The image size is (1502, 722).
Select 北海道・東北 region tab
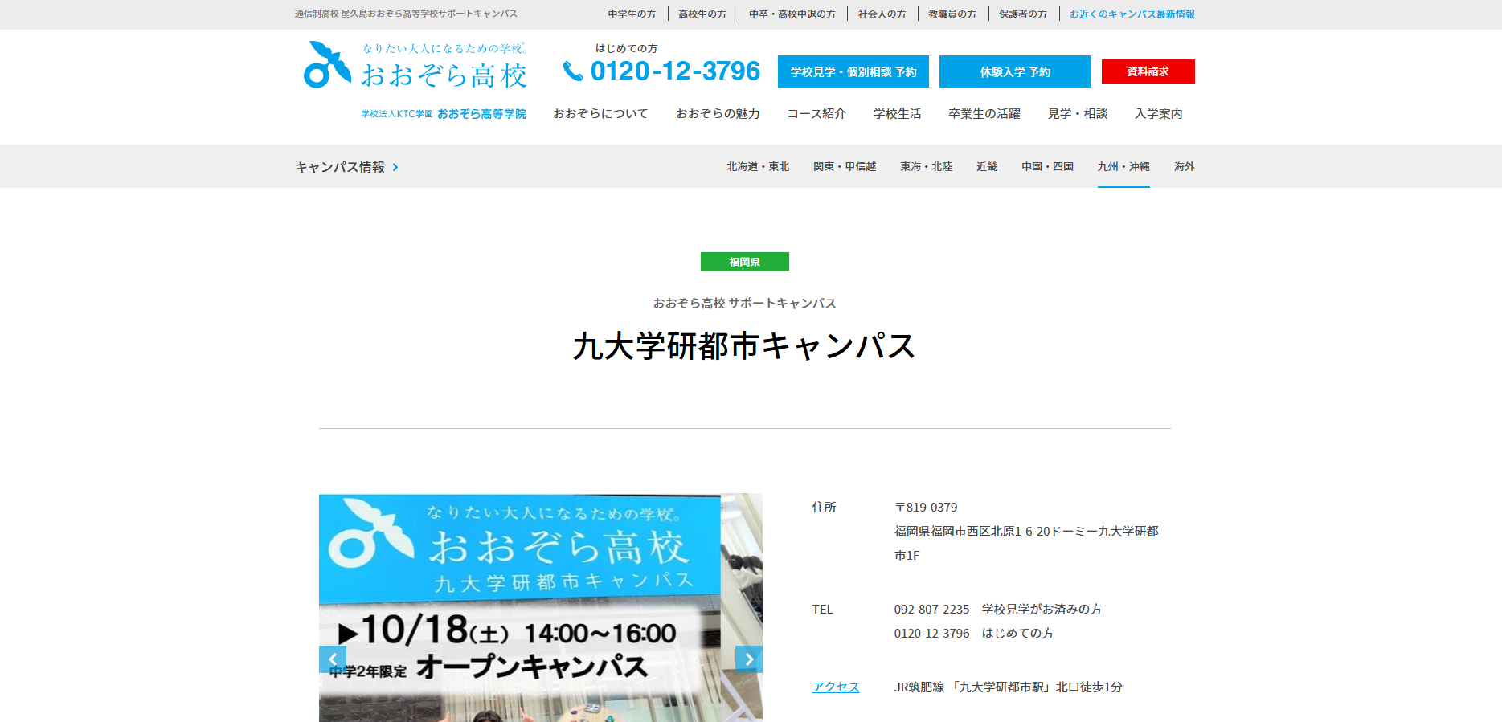pos(758,167)
